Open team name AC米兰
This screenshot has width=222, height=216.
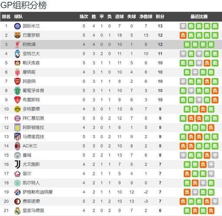(30, 146)
